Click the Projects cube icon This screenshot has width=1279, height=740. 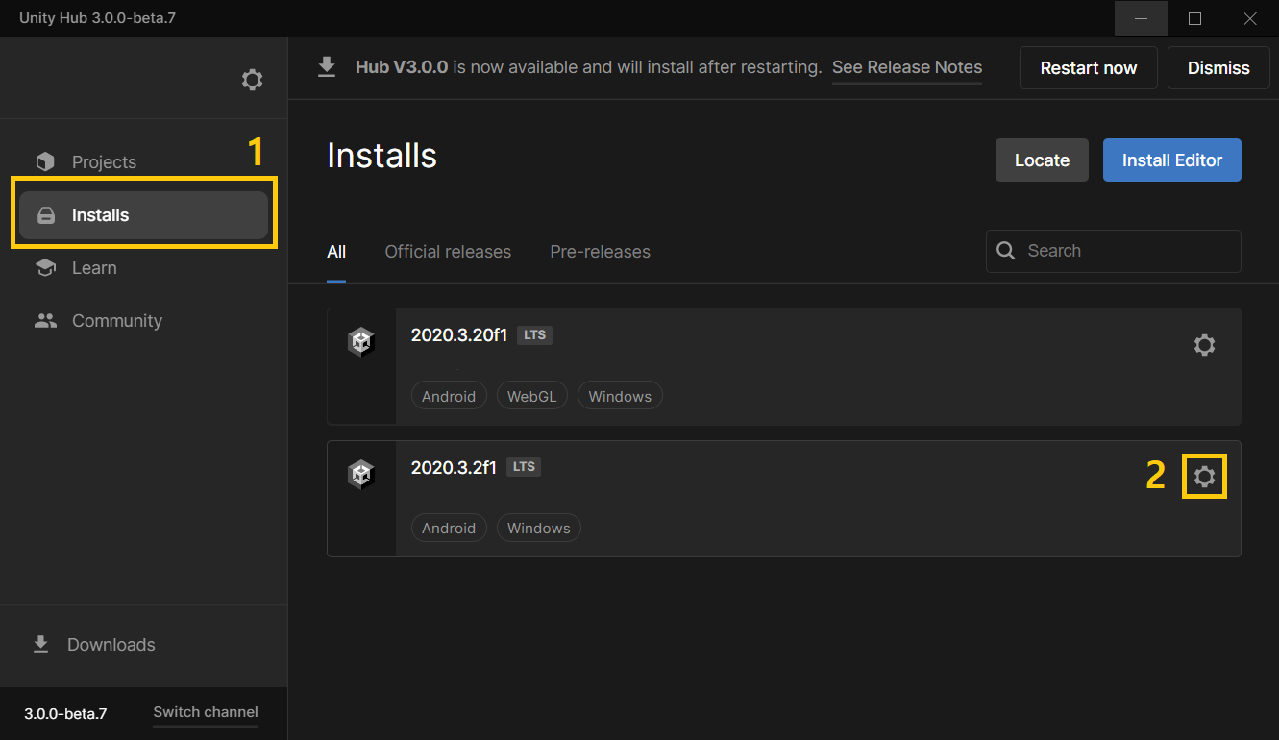45,161
